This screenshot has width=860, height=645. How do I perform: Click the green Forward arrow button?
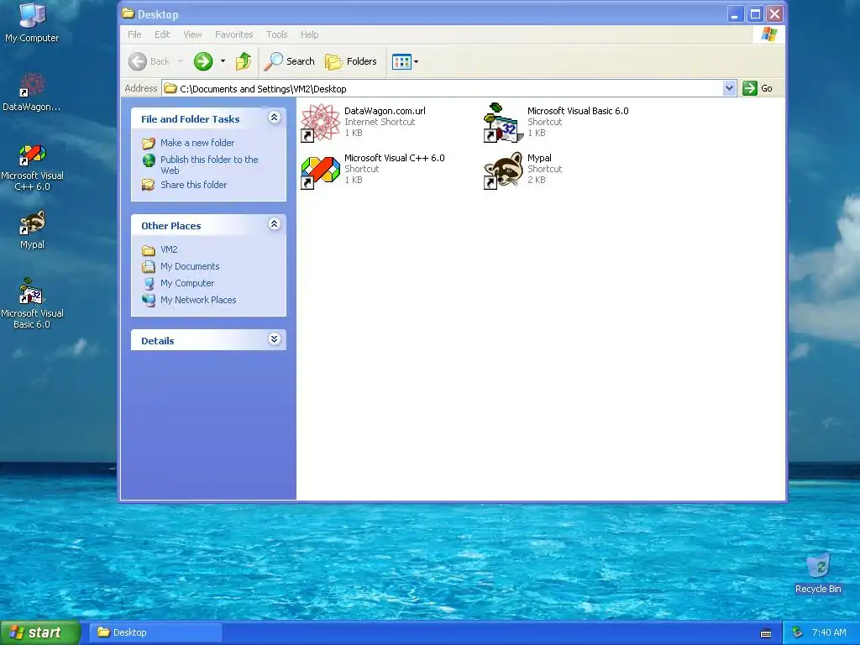pyautogui.click(x=203, y=61)
